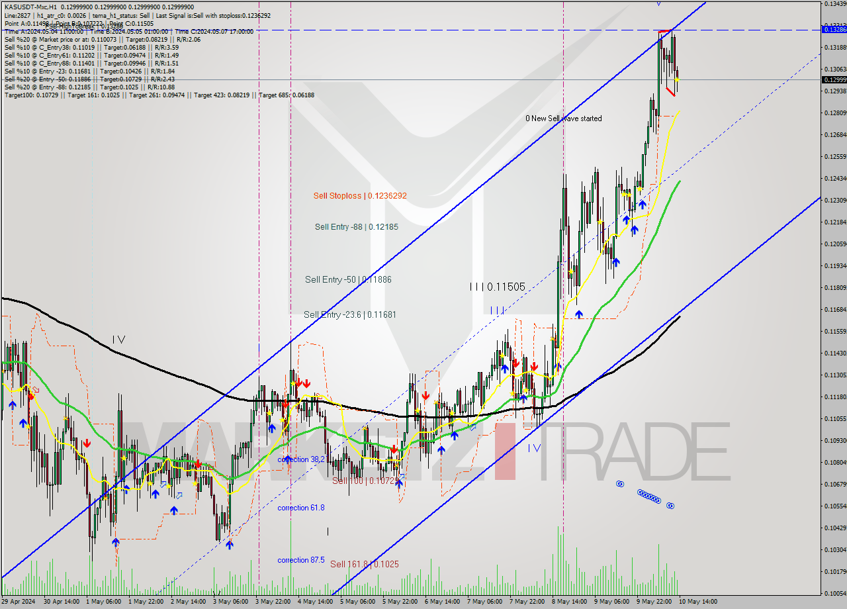Click the '3 May 22:00' time label
The width and height of the screenshot is (847, 609).
coord(273,602)
